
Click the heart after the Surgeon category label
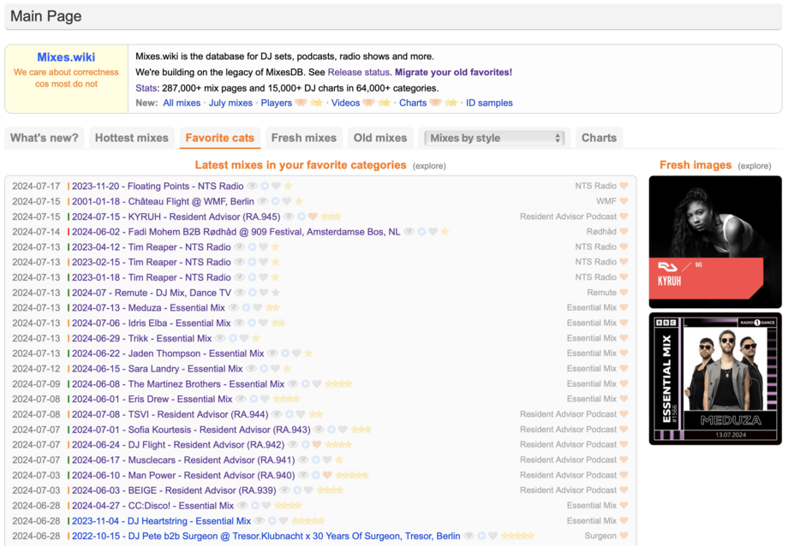624,536
